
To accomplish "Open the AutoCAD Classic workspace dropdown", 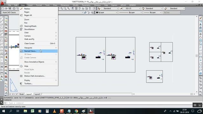I will pyautogui.click(x=10, y=13).
